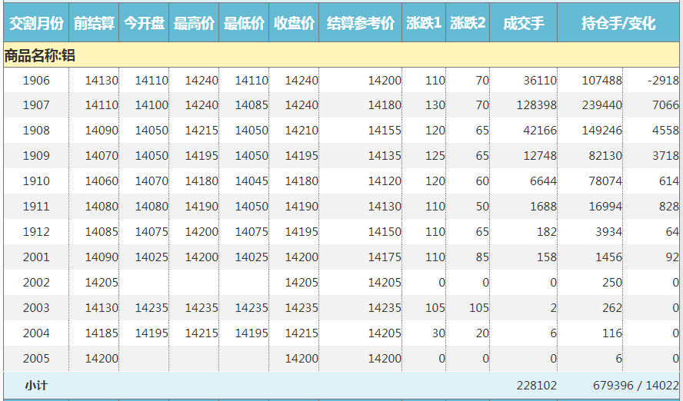The height and width of the screenshot is (401, 683).
Task: Click the 最低价 column header
Action: [x=244, y=24]
